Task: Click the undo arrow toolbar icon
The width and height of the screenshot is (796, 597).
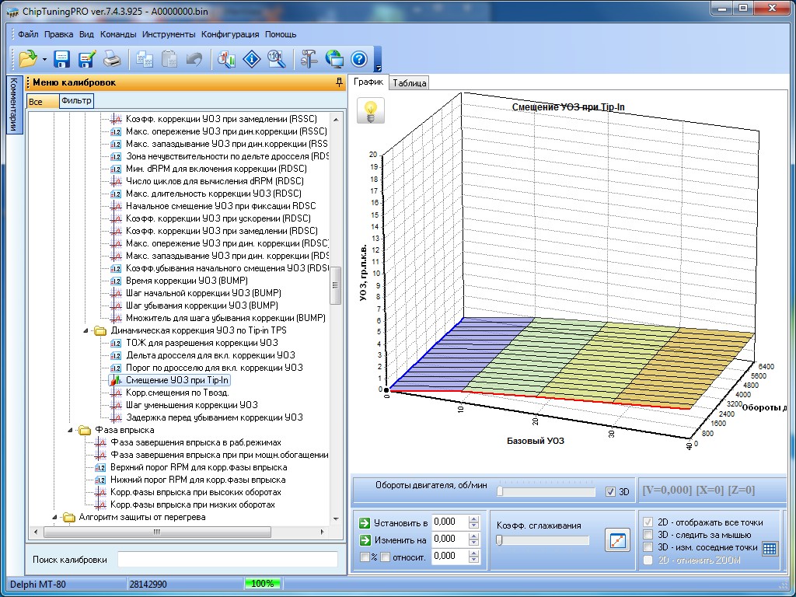Action: [x=194, y=58]
